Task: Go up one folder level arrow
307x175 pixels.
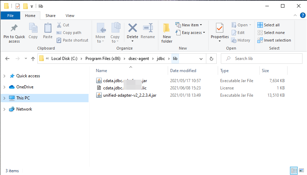Action: click(x=33, y=59)
